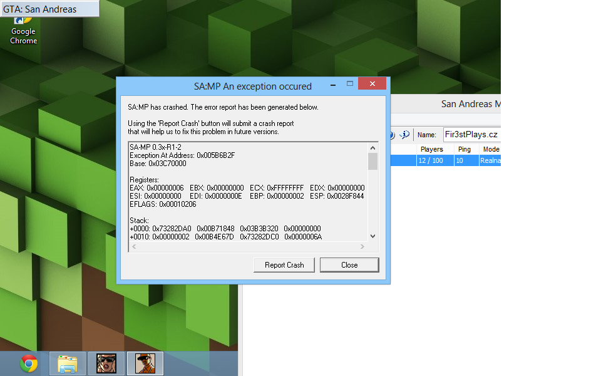
Task: Click the 'SA:MP An exception occured' title bar
Action: pyautogui.click(x=252, y=86)
